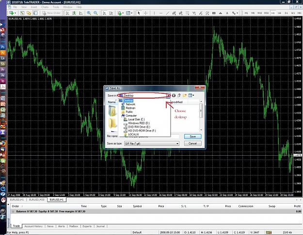Open the Insert menu
The width and height of the screenshot is (303, 235).
point(34,7)
